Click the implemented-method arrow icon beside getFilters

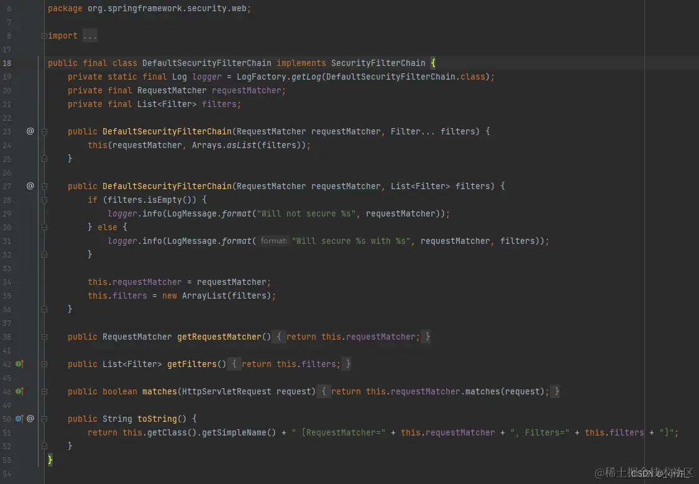tap(23, 364)
